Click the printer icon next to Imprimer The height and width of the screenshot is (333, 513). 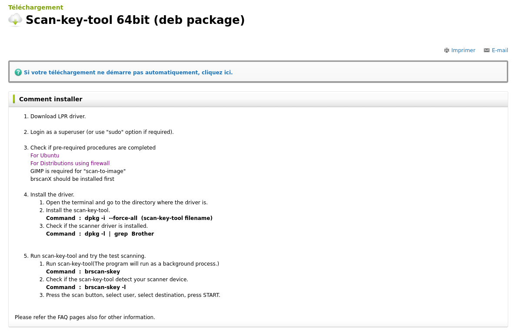coord(446,50)
